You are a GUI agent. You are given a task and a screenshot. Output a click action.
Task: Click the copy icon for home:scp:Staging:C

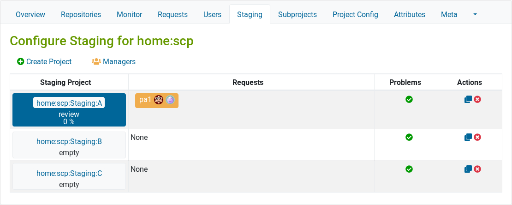point(468,169)
